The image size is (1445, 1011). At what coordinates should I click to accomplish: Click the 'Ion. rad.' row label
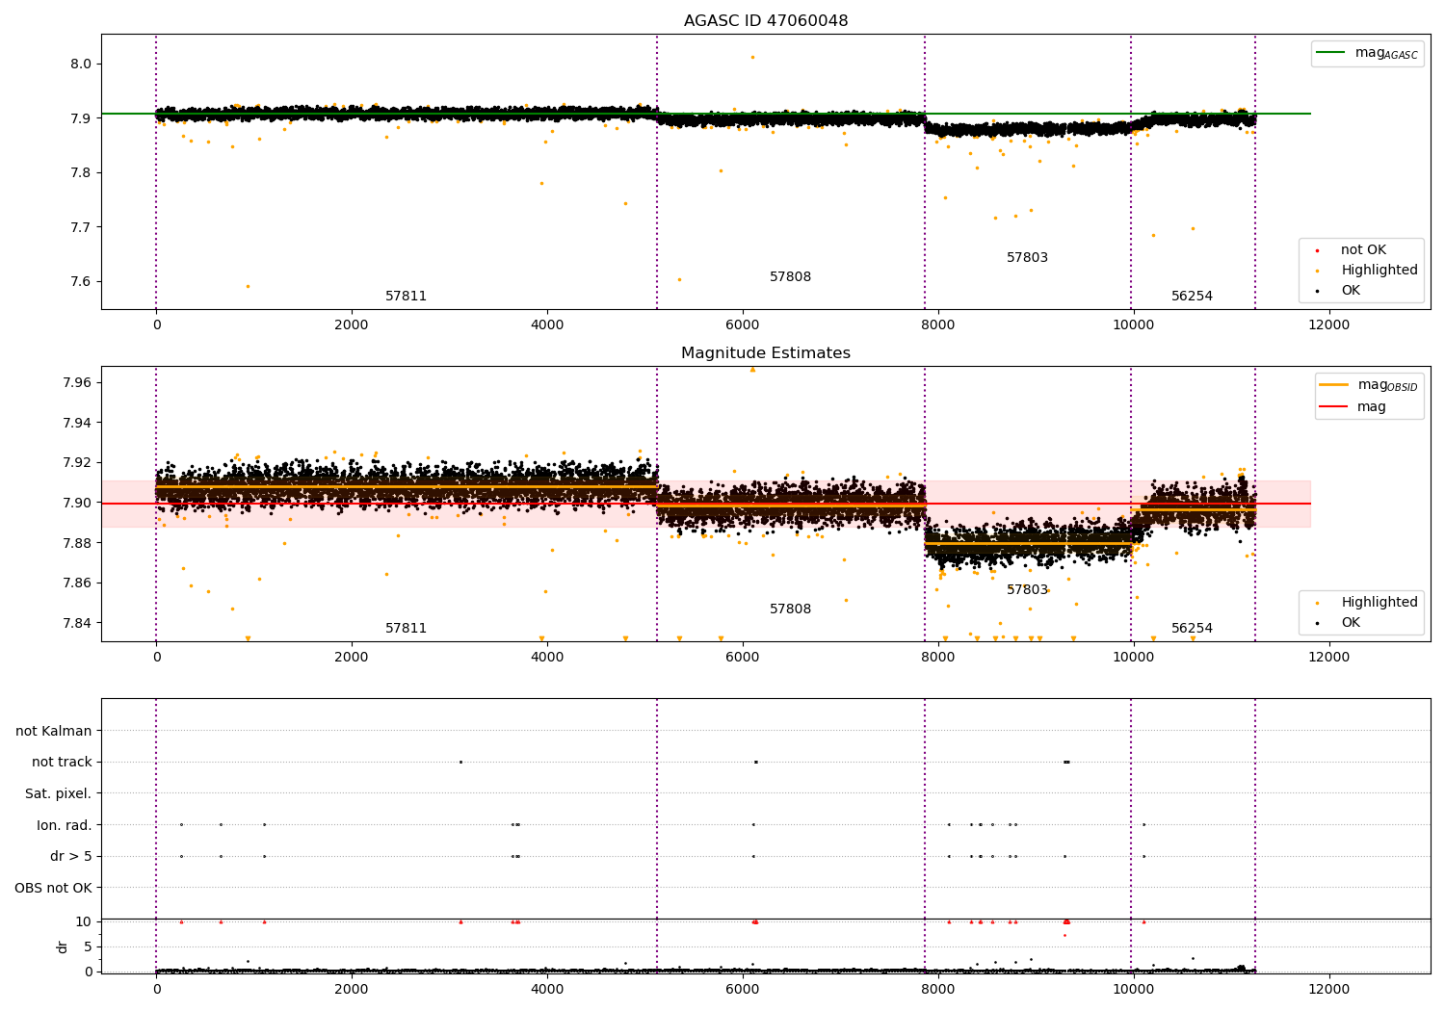(x=65, y=825)
